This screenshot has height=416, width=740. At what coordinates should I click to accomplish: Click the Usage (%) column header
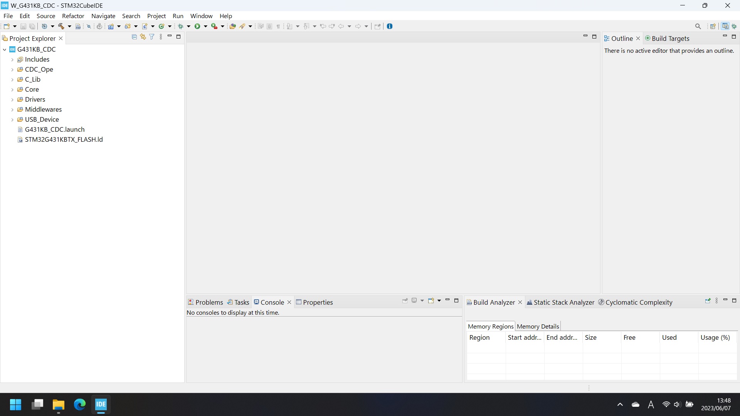pyautogui.click(x=718, y=337)
